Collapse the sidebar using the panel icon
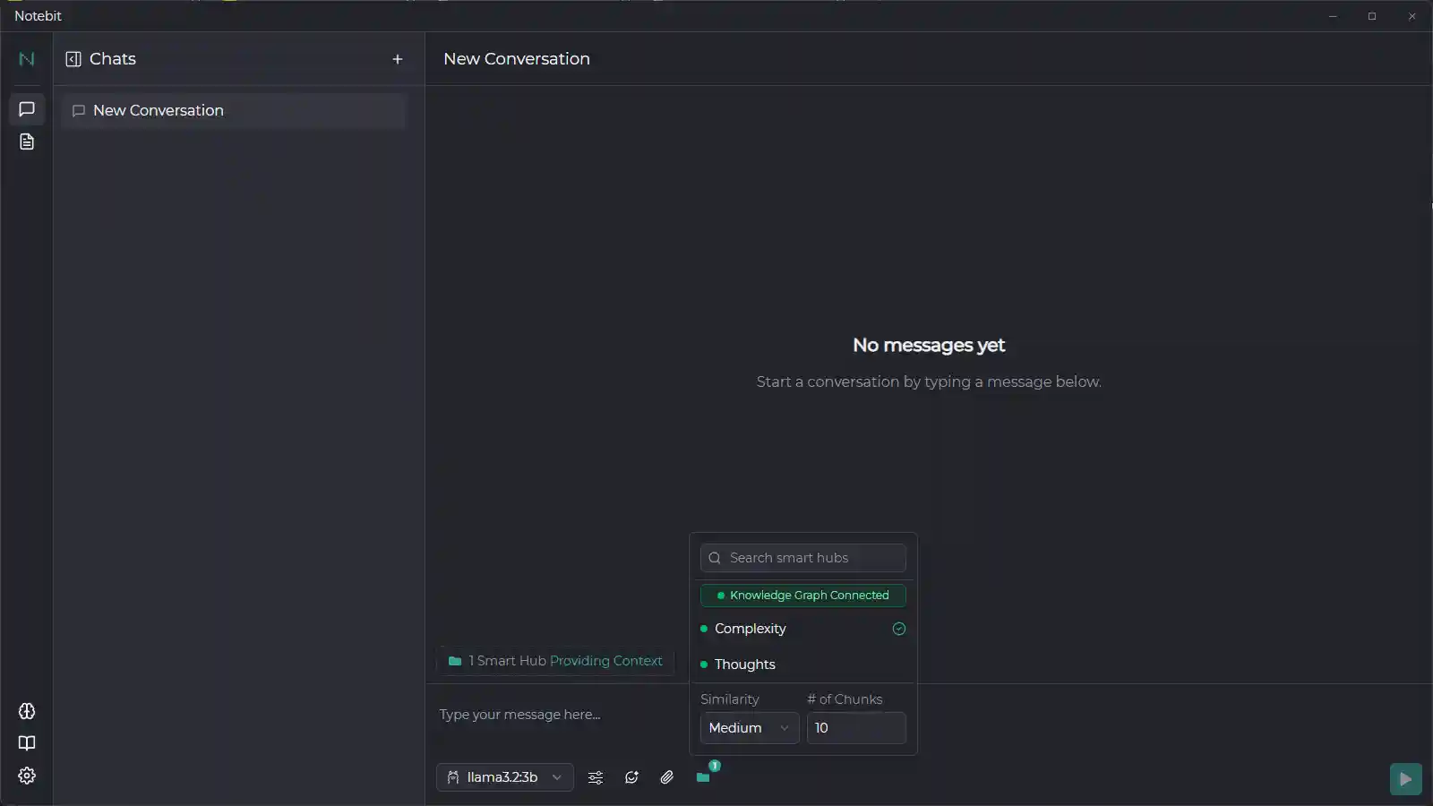1433x806 pixels. point(73,59)
